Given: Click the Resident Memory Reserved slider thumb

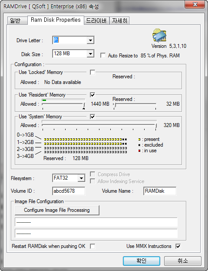Looking at the screenshot, I should coord(115,105).
